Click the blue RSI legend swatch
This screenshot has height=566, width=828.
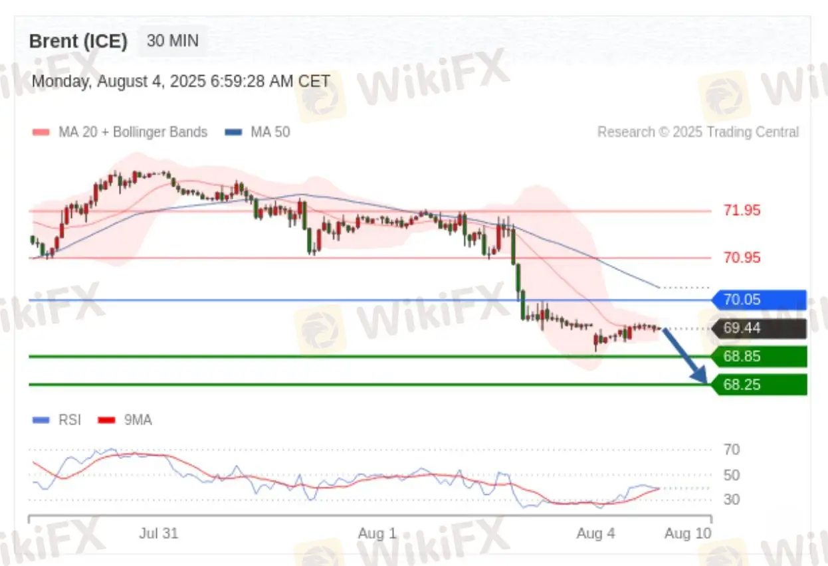[41, 420]
